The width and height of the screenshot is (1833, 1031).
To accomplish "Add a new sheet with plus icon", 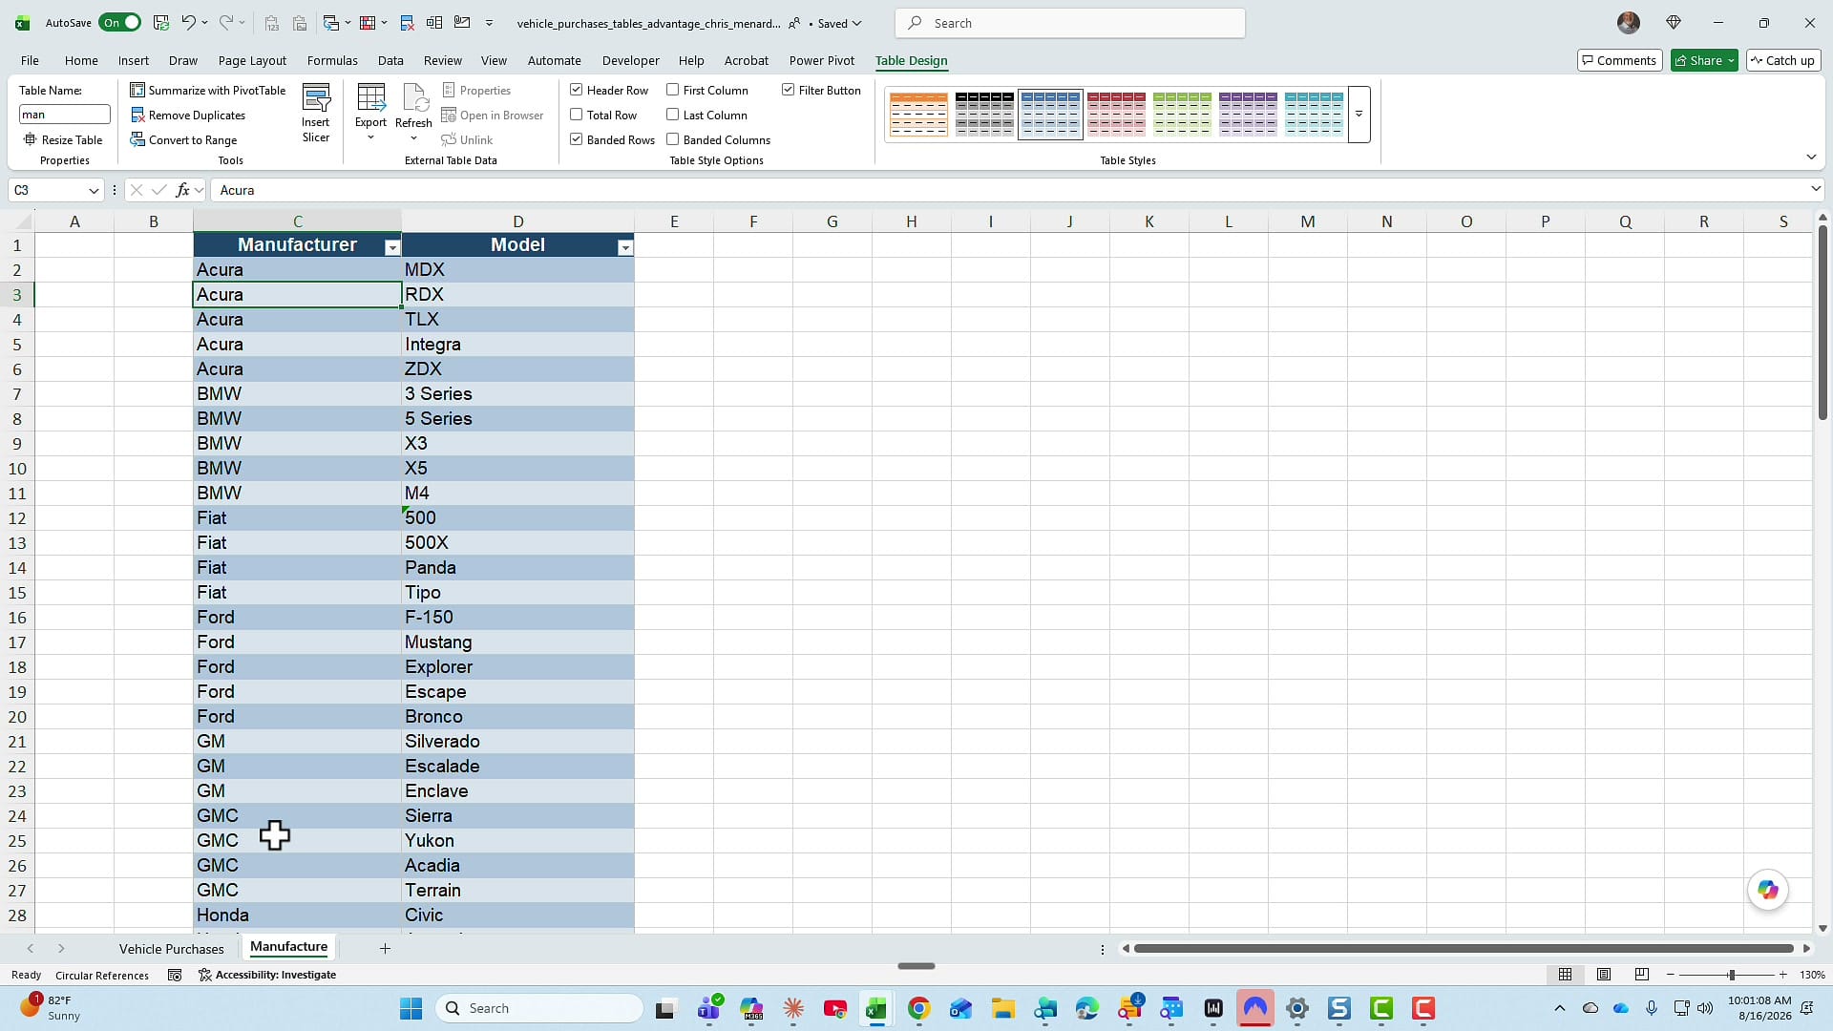I will click(385, 948).
